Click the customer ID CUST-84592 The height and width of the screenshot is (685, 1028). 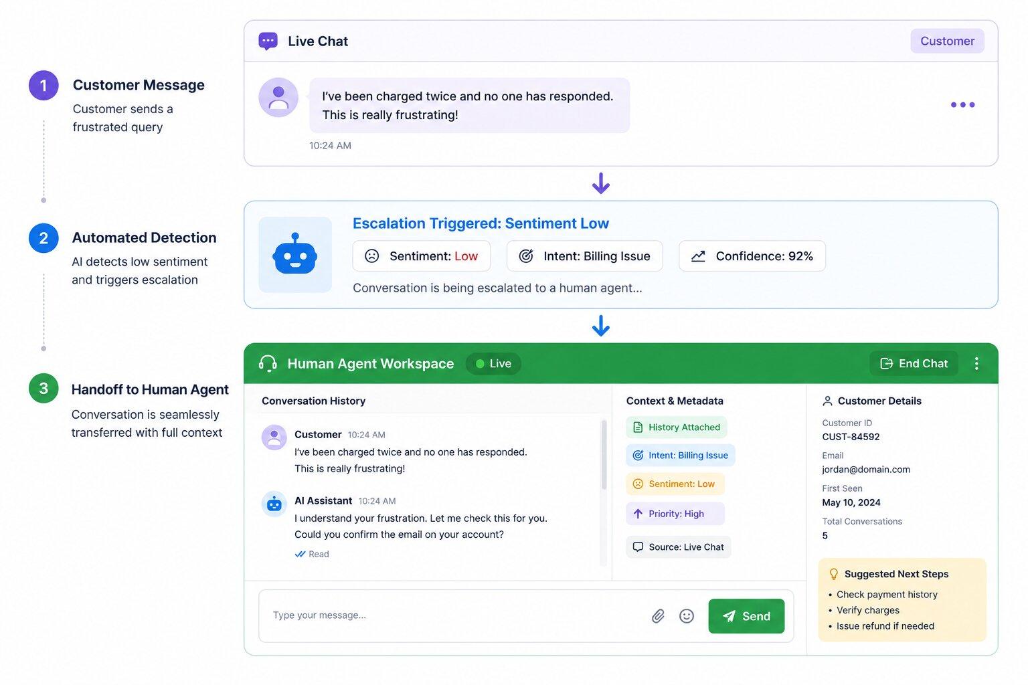click(851, 437)
